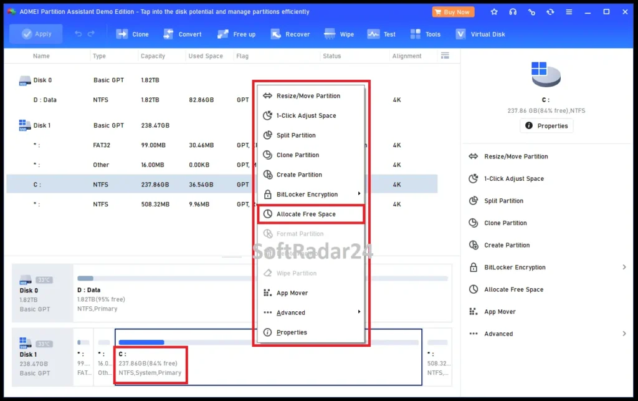638x401 pixels.
Task: Select D : Data block in Disk 0 map
Action: pos(262,293)
